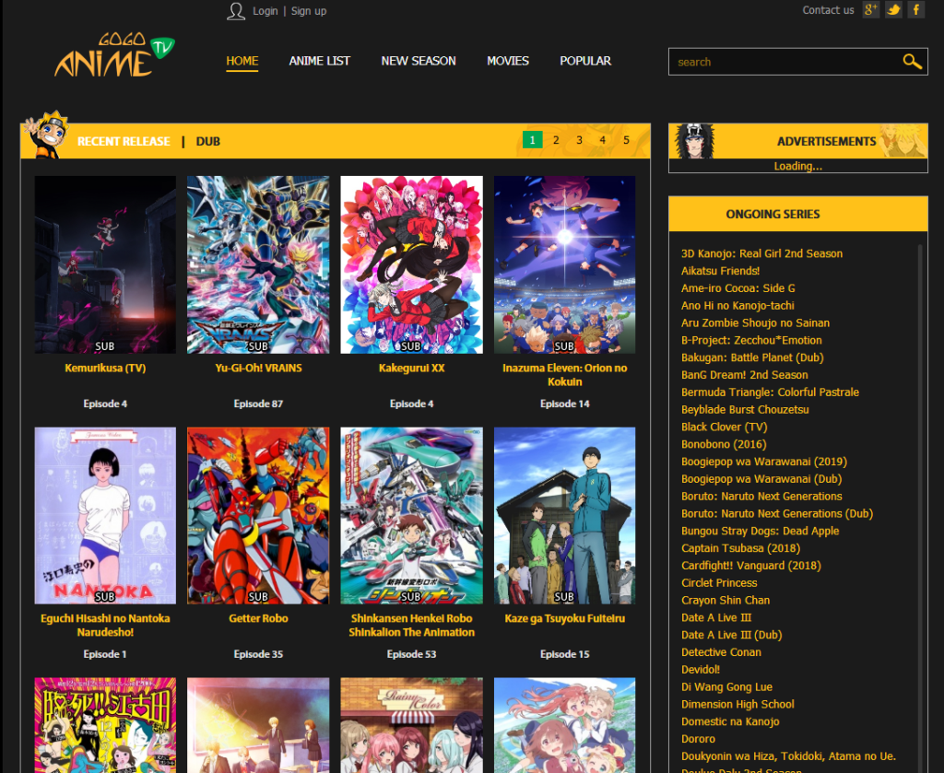The height and width of the screenshot is (773, 944).
Task: Open Bungou Stray Dogs: Dead Apple
Action: point(760,532)
